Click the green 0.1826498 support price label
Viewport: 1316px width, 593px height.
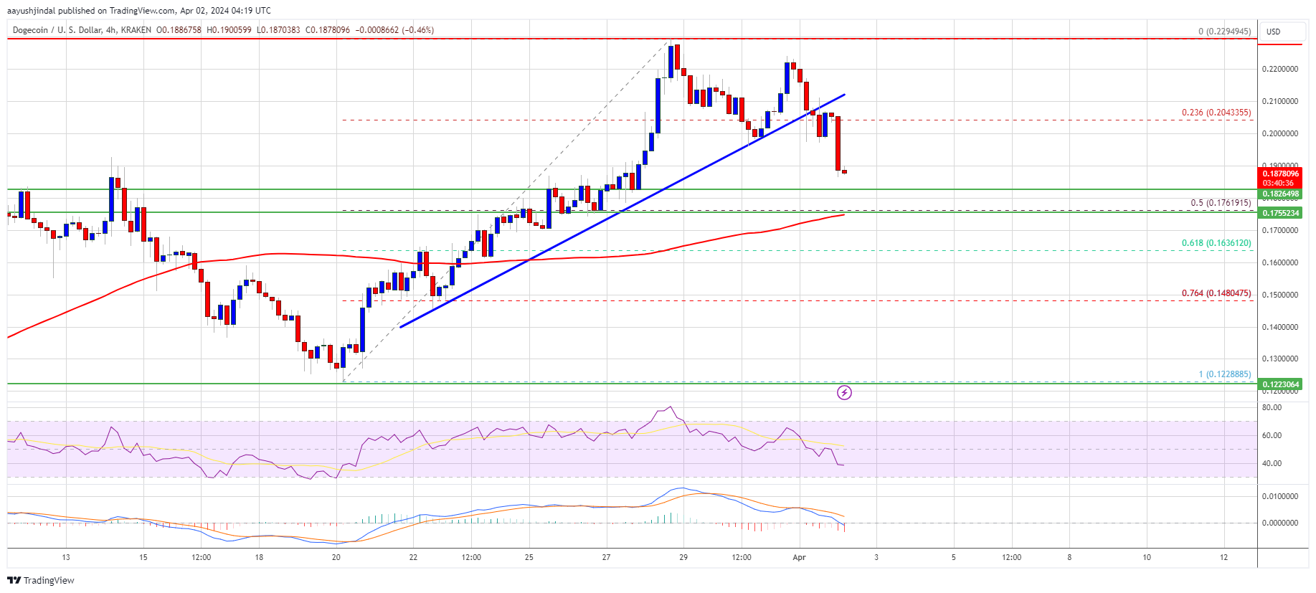pos(1281,194)
